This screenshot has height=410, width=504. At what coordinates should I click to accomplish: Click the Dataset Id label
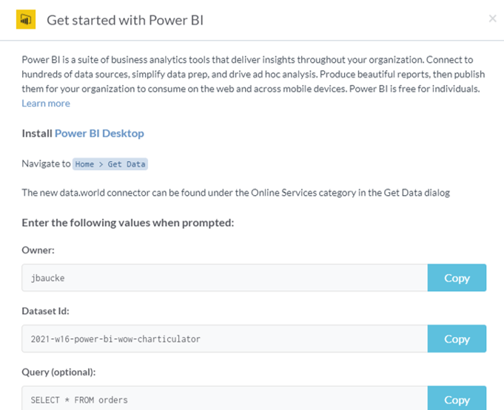click(x=47, y=311)
